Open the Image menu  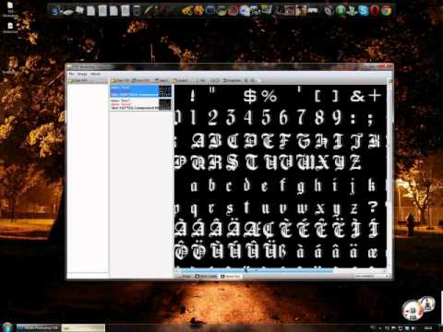(x=82, y=74)
